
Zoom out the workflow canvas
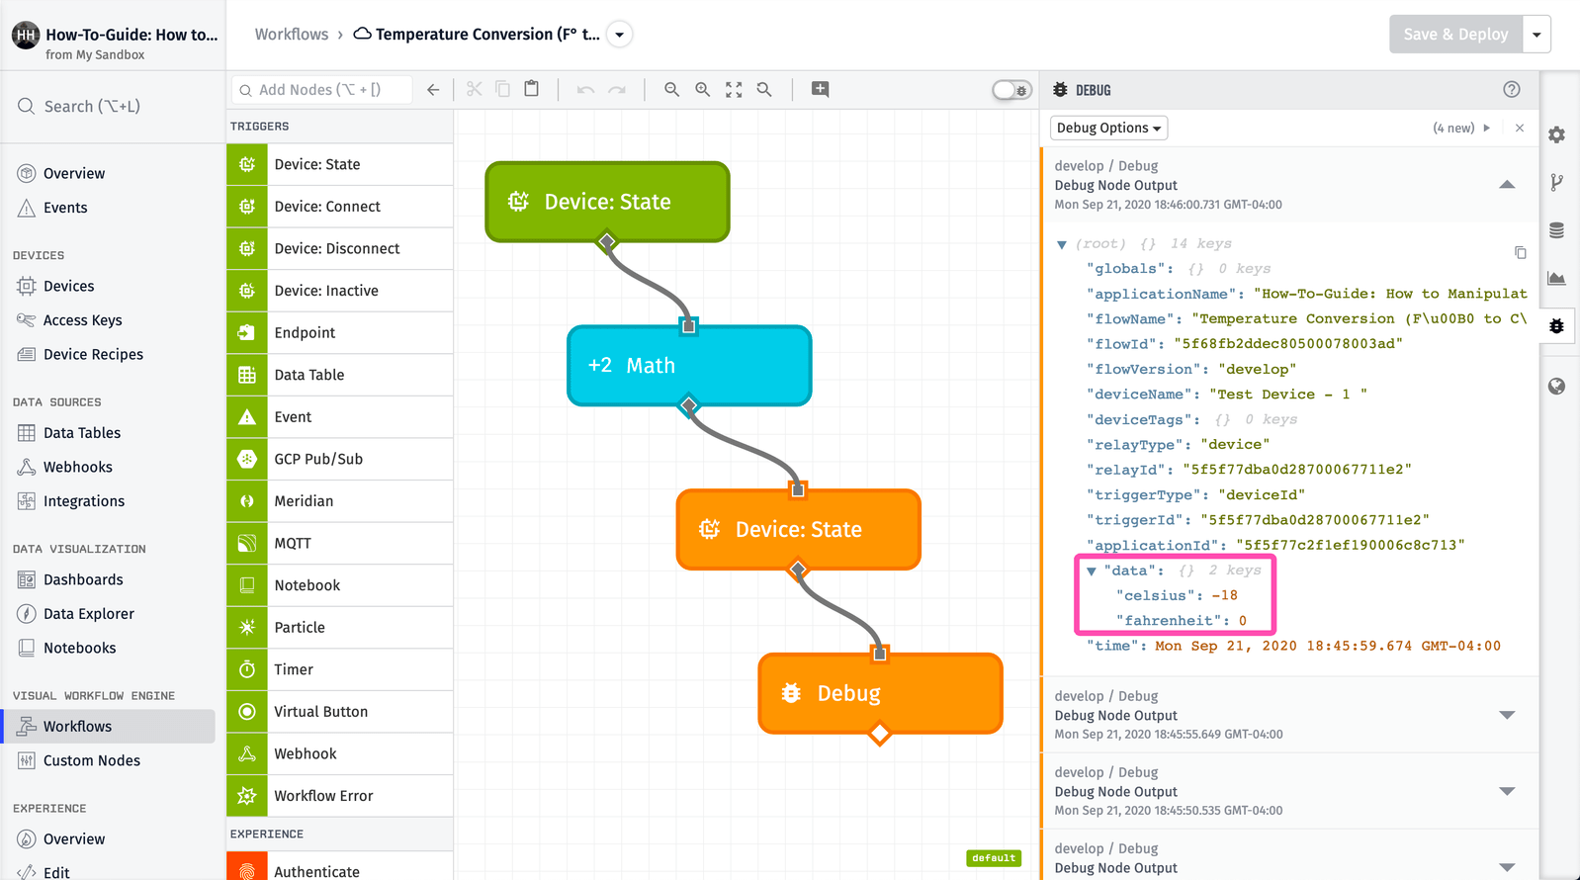[x=671, y=89]
